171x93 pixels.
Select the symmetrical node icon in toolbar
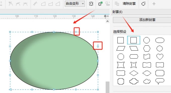[25, 4]
